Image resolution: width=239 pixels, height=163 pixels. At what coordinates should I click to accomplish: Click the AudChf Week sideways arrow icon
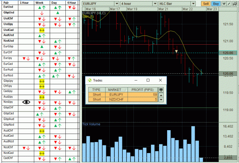coord(42,131)
